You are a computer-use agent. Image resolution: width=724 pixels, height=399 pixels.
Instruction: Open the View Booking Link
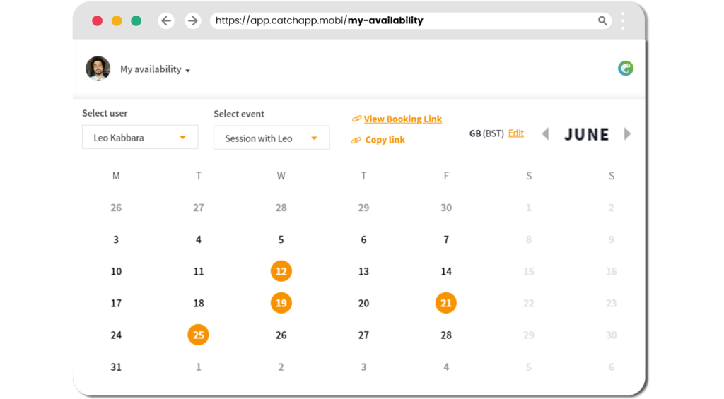click(x=402, y=119)
